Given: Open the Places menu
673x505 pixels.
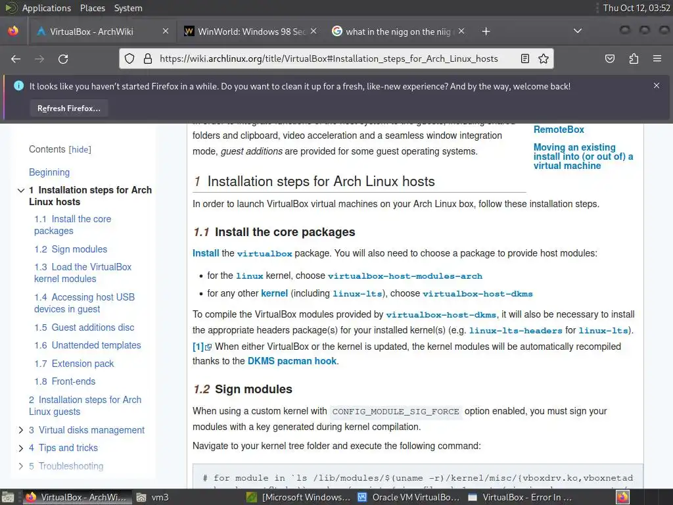Looking at the screenshot, I should click(x=93, y=8).
